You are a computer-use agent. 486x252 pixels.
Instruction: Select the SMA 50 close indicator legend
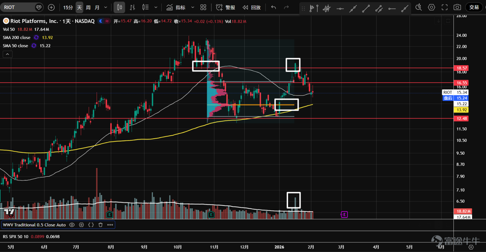tap(15, 46)
